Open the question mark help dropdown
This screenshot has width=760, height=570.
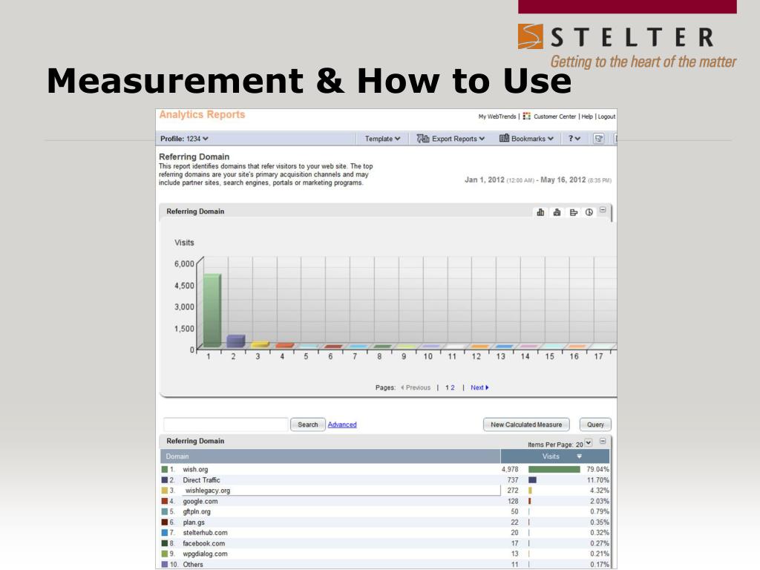click(x=574, y=139)
